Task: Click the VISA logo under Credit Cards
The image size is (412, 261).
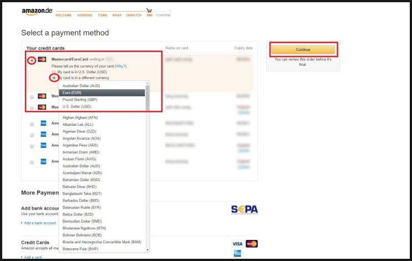Action: pos(237,244)
